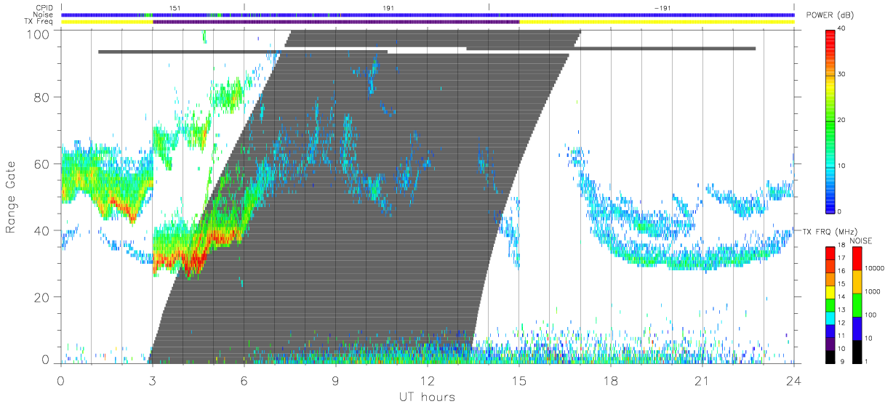Click CPID value '-191'

(x=662, y=7)
